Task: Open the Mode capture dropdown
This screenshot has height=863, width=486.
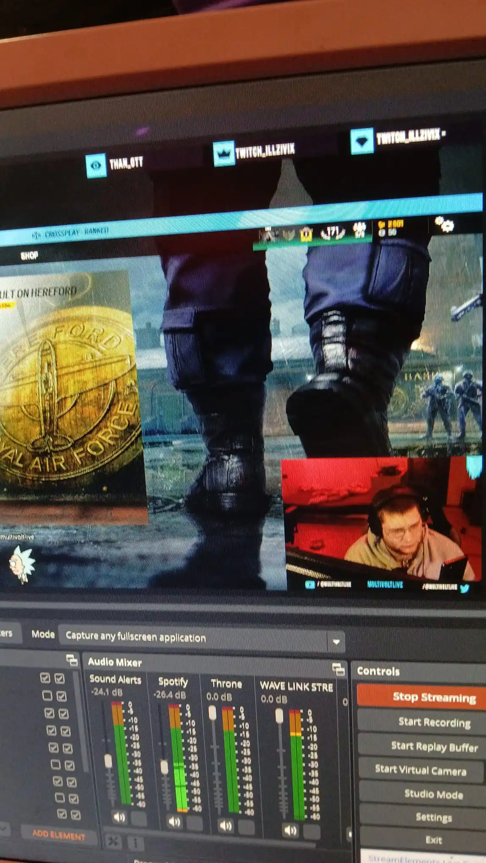Action: [202, 639]
